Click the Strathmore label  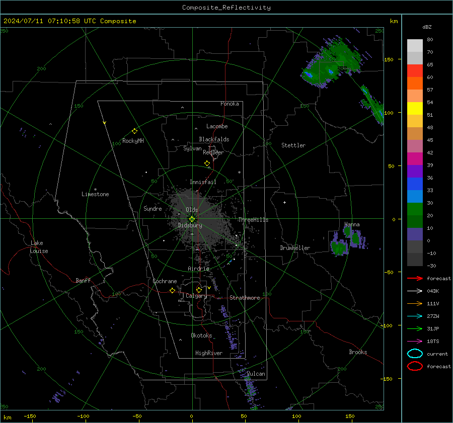[x=245, y=298]
